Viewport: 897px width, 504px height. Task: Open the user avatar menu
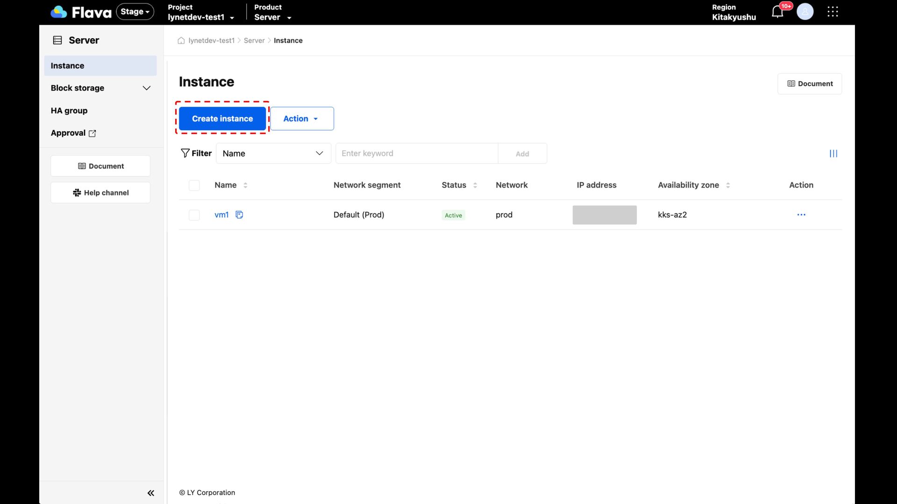(x=805, y=12)
